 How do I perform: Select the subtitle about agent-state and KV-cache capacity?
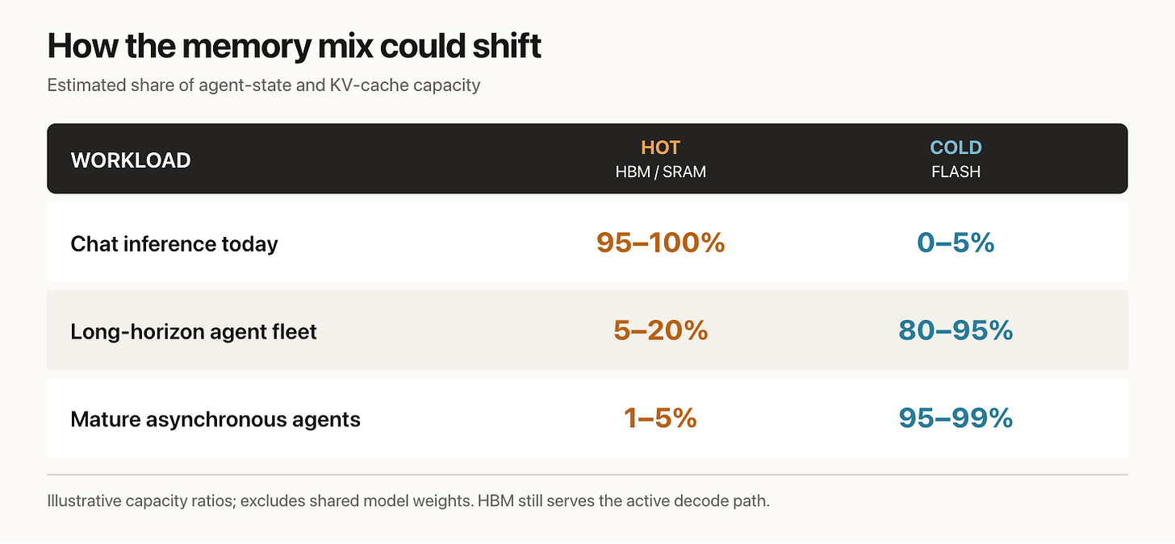pyautogui.click(x=264, y=85)
